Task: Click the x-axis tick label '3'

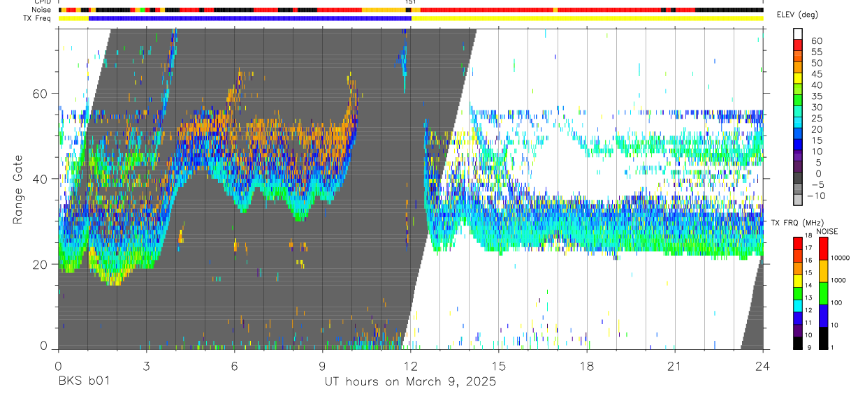Action: point(146,365)
